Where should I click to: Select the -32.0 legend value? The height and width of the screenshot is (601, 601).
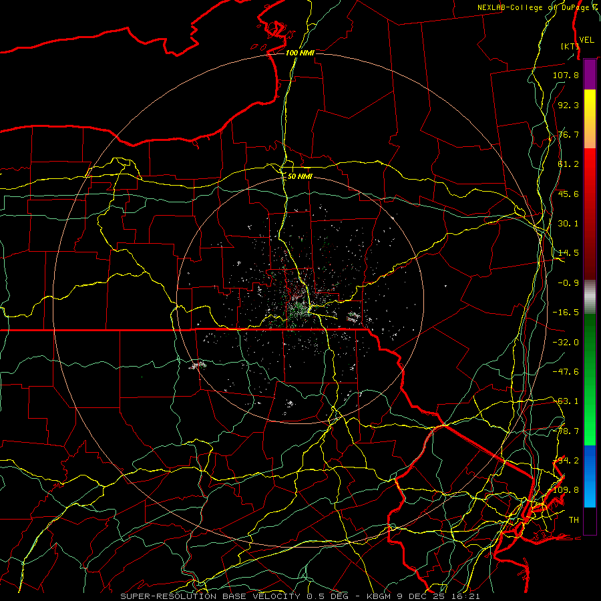(x=566, y=343)
